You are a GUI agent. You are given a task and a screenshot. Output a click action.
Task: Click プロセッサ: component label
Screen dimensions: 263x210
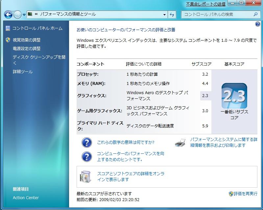coord(88,74)
